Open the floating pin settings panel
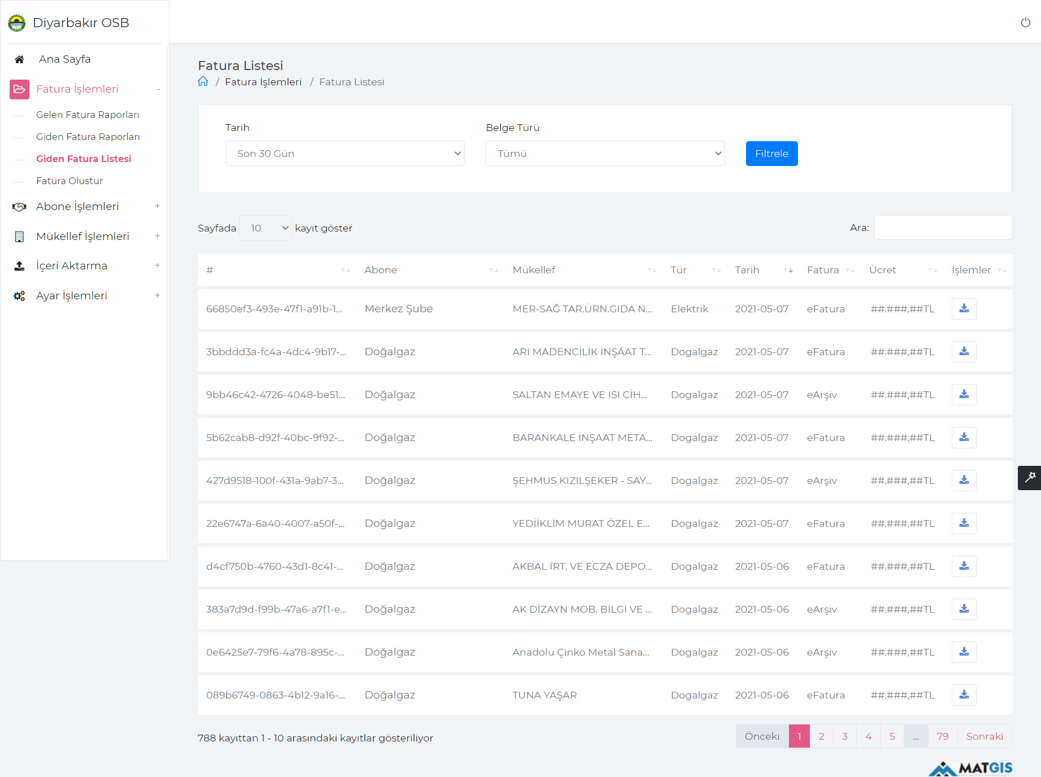1041x777 pixels. (x=1029, y=478)
